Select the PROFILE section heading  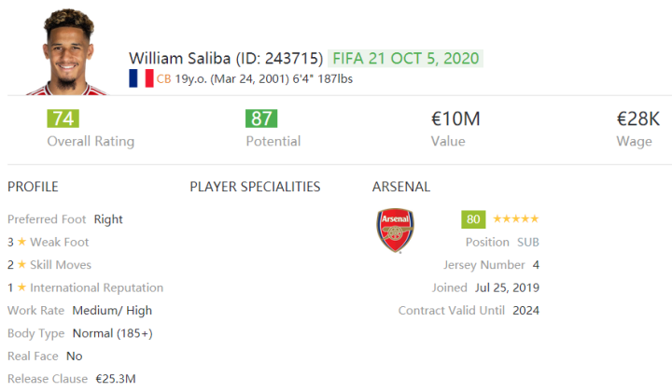[33, 187]
